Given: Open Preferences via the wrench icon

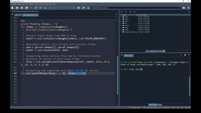Looking at the screenshot, I should click(x=84, y=8).
